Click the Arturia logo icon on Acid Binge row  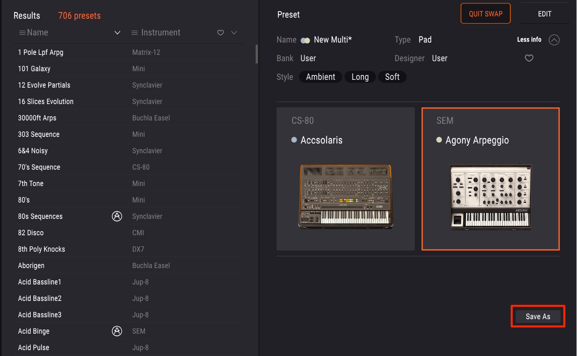point(117,331)
